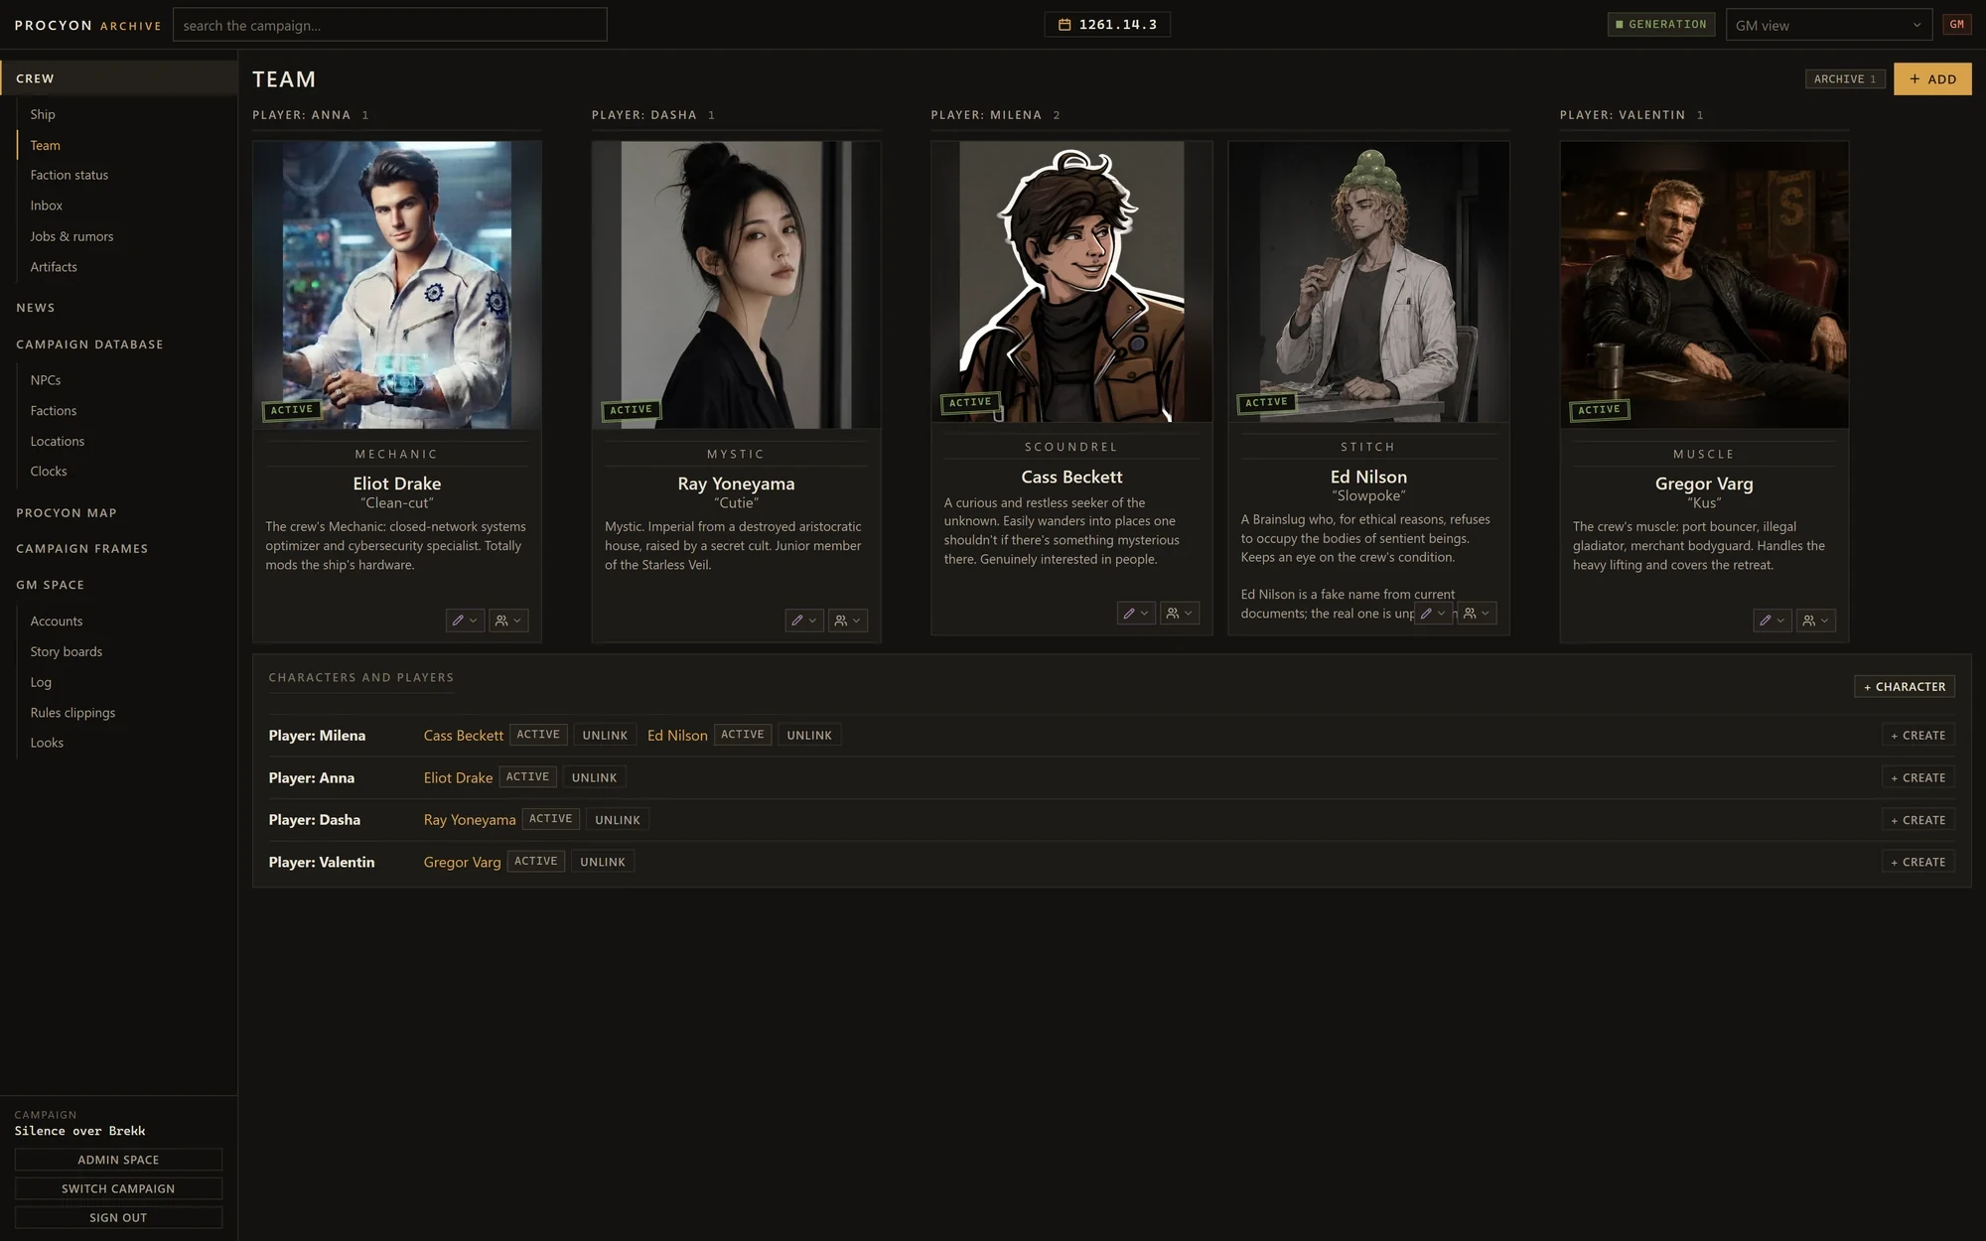The width and height of the screenshot is (1986, 1241).
Task: Toggle ACTIVE status for Cass Beckett row
Action: (538, 735)
